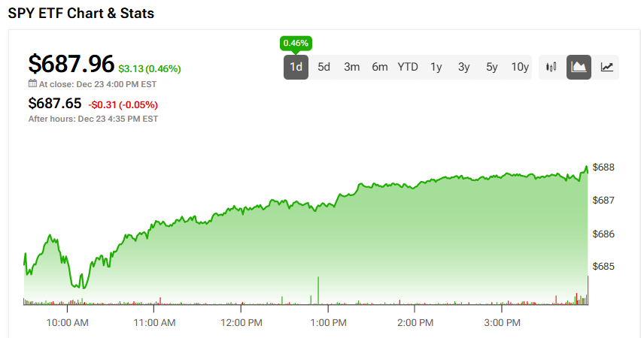
Task: Click the green 0.46% badge
Action: click(x=296, y=43)
